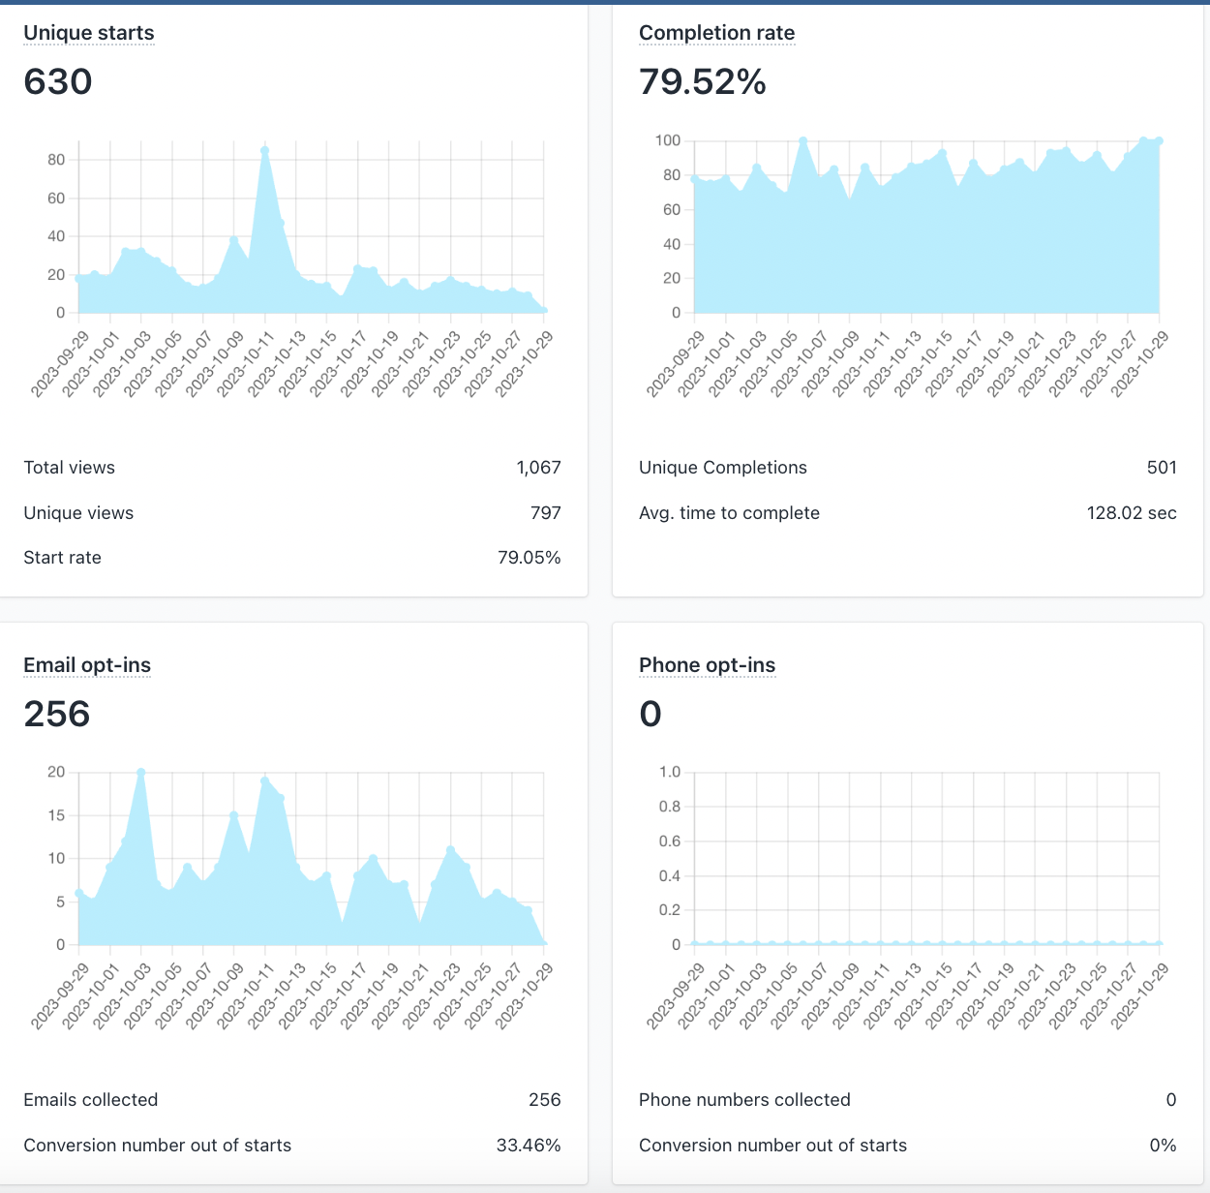1210x1193 pixels.
Task: Select the 256 value beside Emails collected
Action: click(x=545, y=1100)
